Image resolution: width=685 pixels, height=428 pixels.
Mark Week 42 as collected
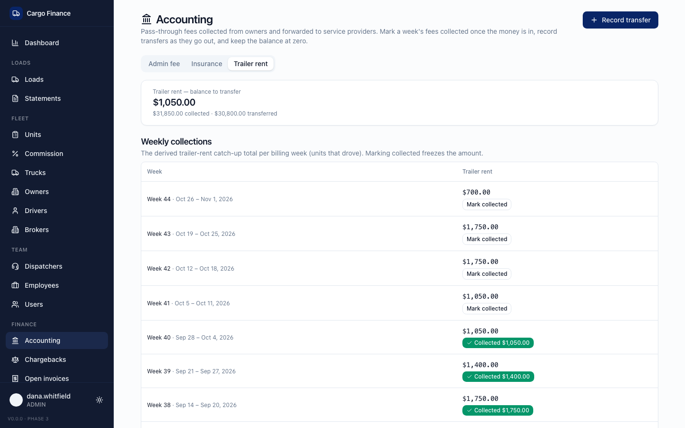click(x=487, y=274)
